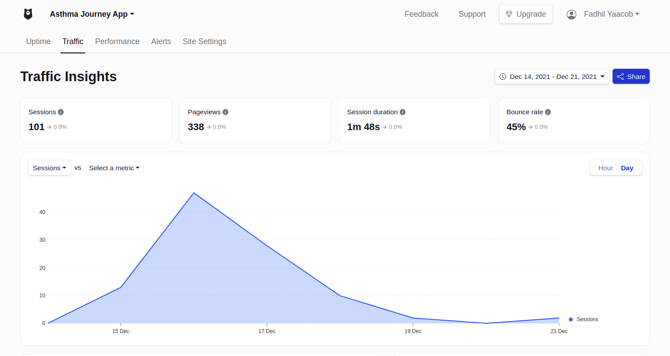
Task: Expand the Sessions metric dropdown
Action: [x=49, y=168]
